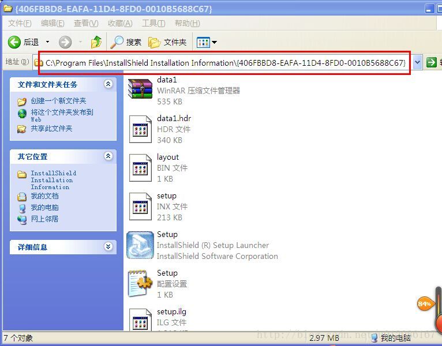442x346 pixels.
Task: Go up one folder level
Action: click(96, 42)
